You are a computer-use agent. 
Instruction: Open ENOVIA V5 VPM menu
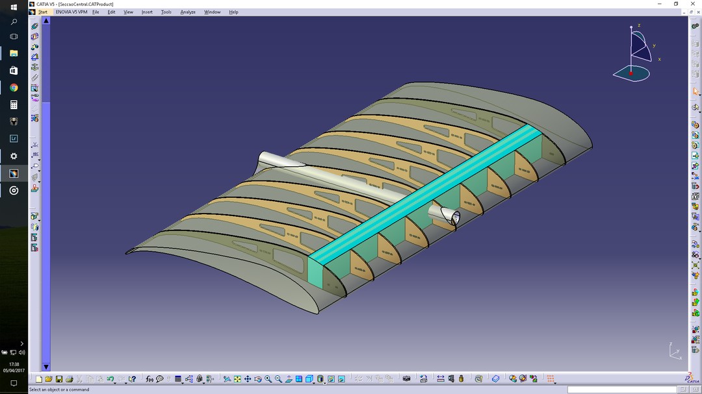71,12
